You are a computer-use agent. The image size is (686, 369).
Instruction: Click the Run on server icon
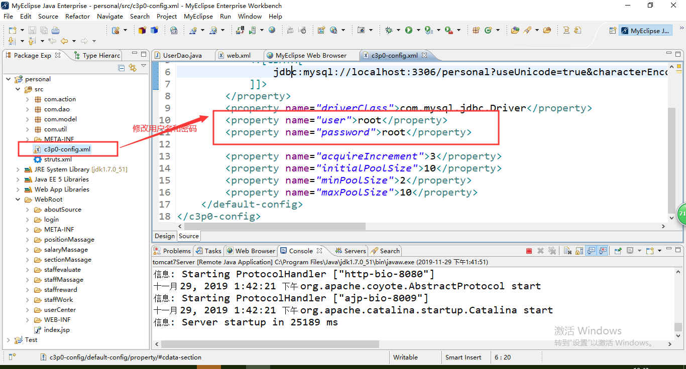point(252,30)
